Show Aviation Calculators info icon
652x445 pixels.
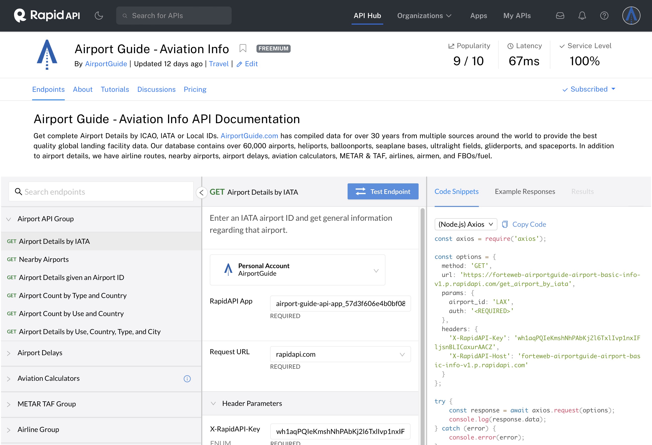(187, 379)
